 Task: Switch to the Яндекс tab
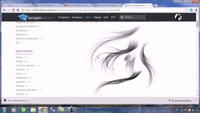point(17,5)
